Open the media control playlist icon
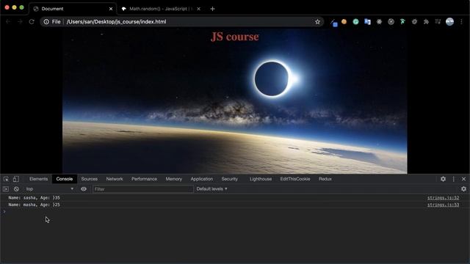This screenshot has height=264, width=470. click(438, 21)
